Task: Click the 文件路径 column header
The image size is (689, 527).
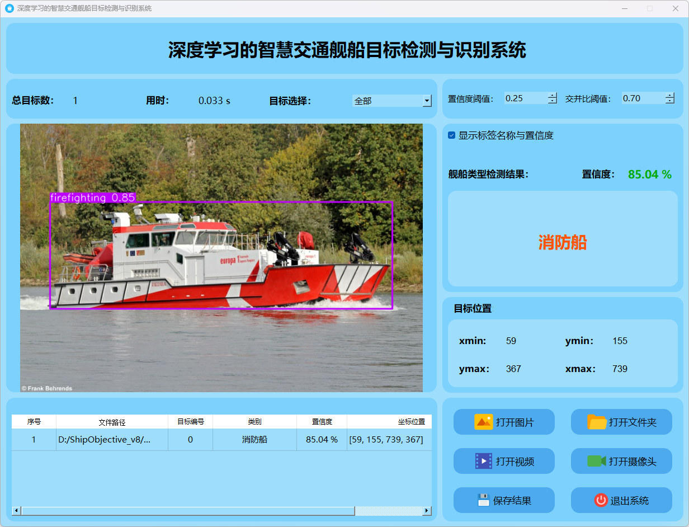Action: (x=112, y=422)
